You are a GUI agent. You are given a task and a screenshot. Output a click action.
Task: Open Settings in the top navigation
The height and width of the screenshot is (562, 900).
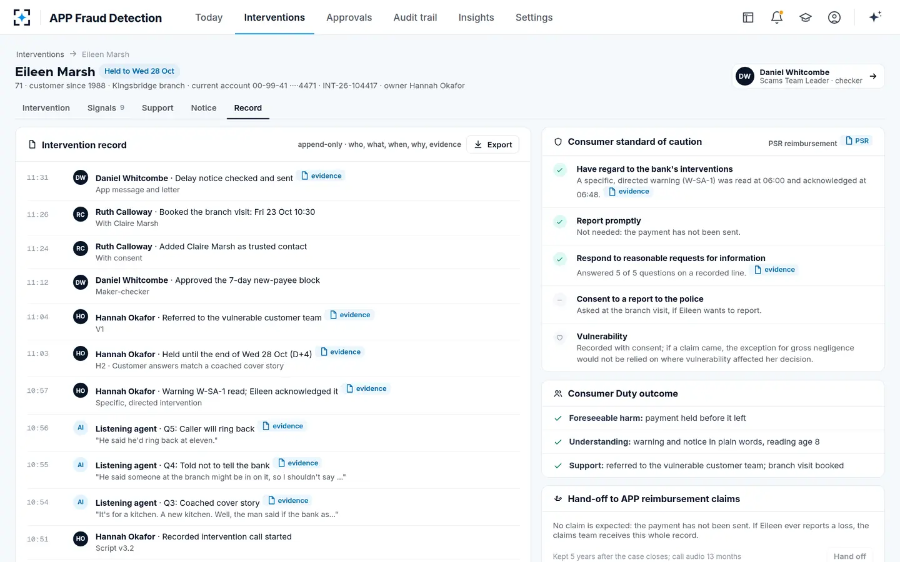pos(534,17)
